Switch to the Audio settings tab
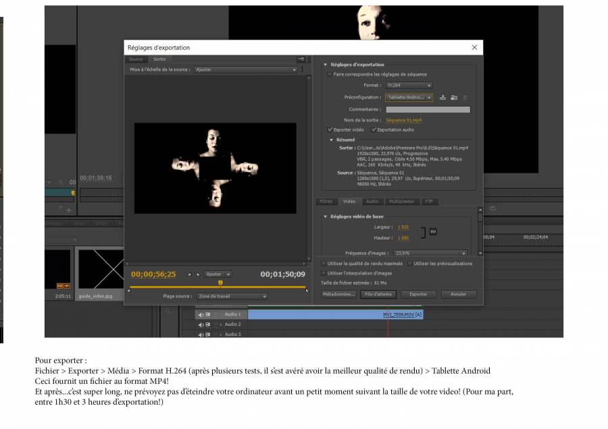Screen dimensions: 608x429 click(x=372, y=201)
